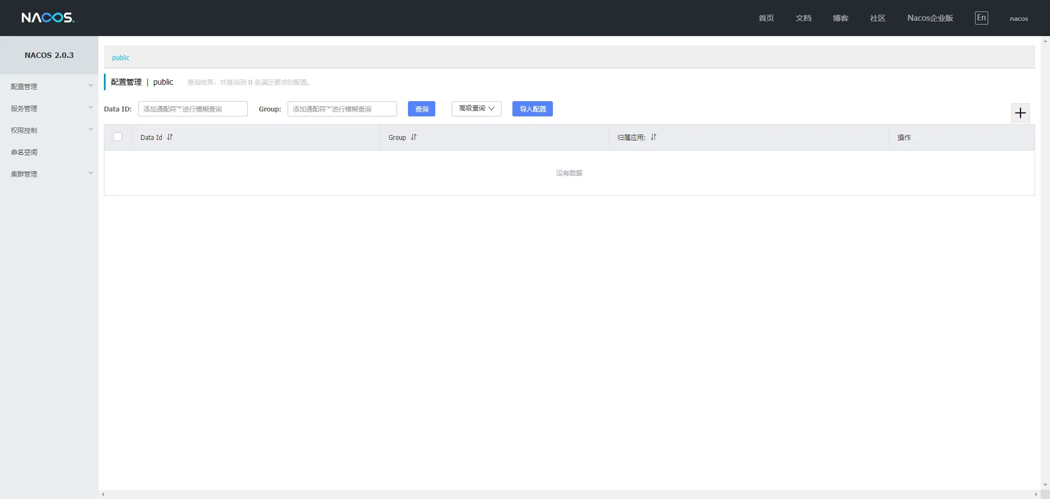
Task: Click the plus icon to create configuration
Action: [x=1020, y=113]
